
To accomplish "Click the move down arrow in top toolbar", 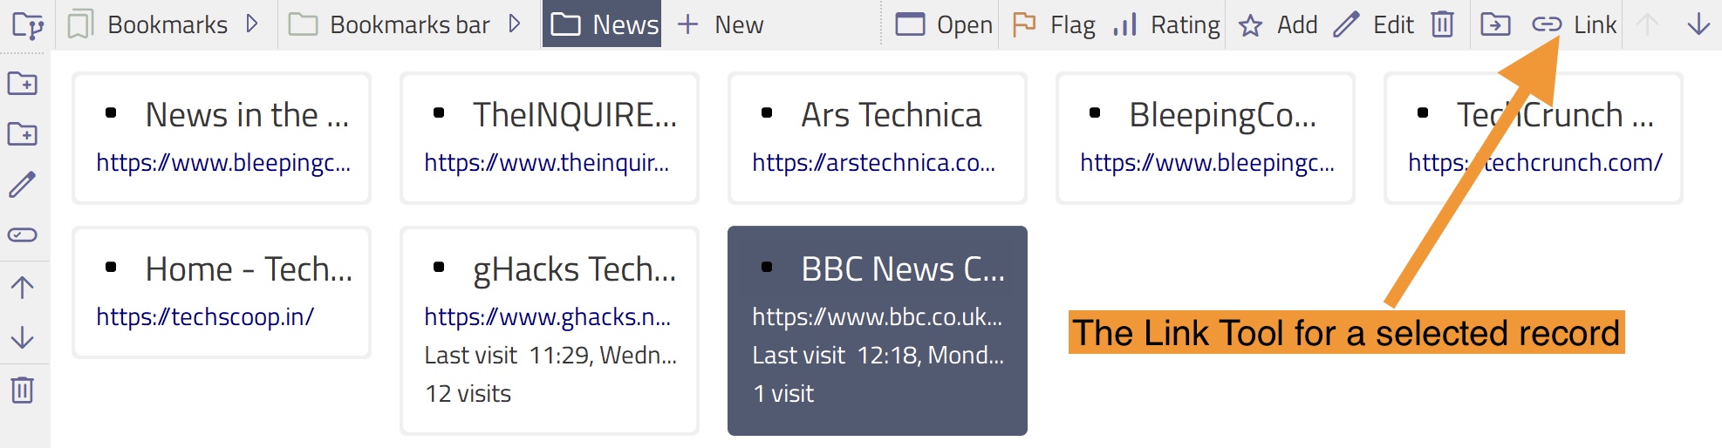I will [x=1698, y=24].
